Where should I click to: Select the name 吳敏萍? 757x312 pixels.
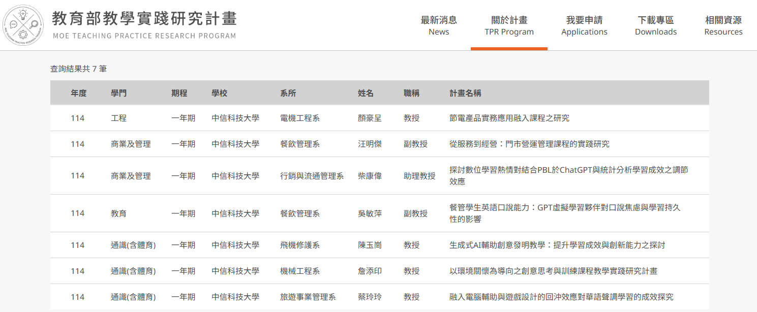370,213
